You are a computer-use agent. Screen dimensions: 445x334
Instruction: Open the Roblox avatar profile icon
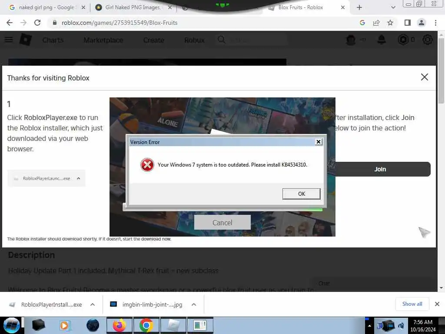click(351, 40)
